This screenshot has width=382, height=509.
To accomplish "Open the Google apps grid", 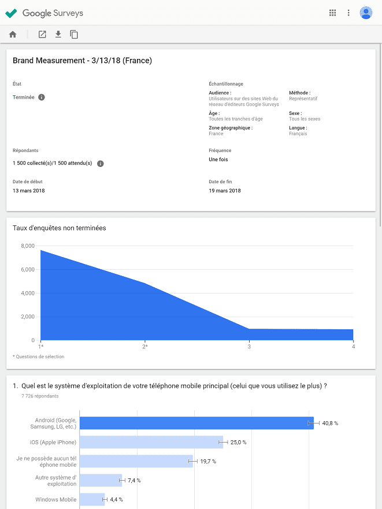I will point(333,13).
